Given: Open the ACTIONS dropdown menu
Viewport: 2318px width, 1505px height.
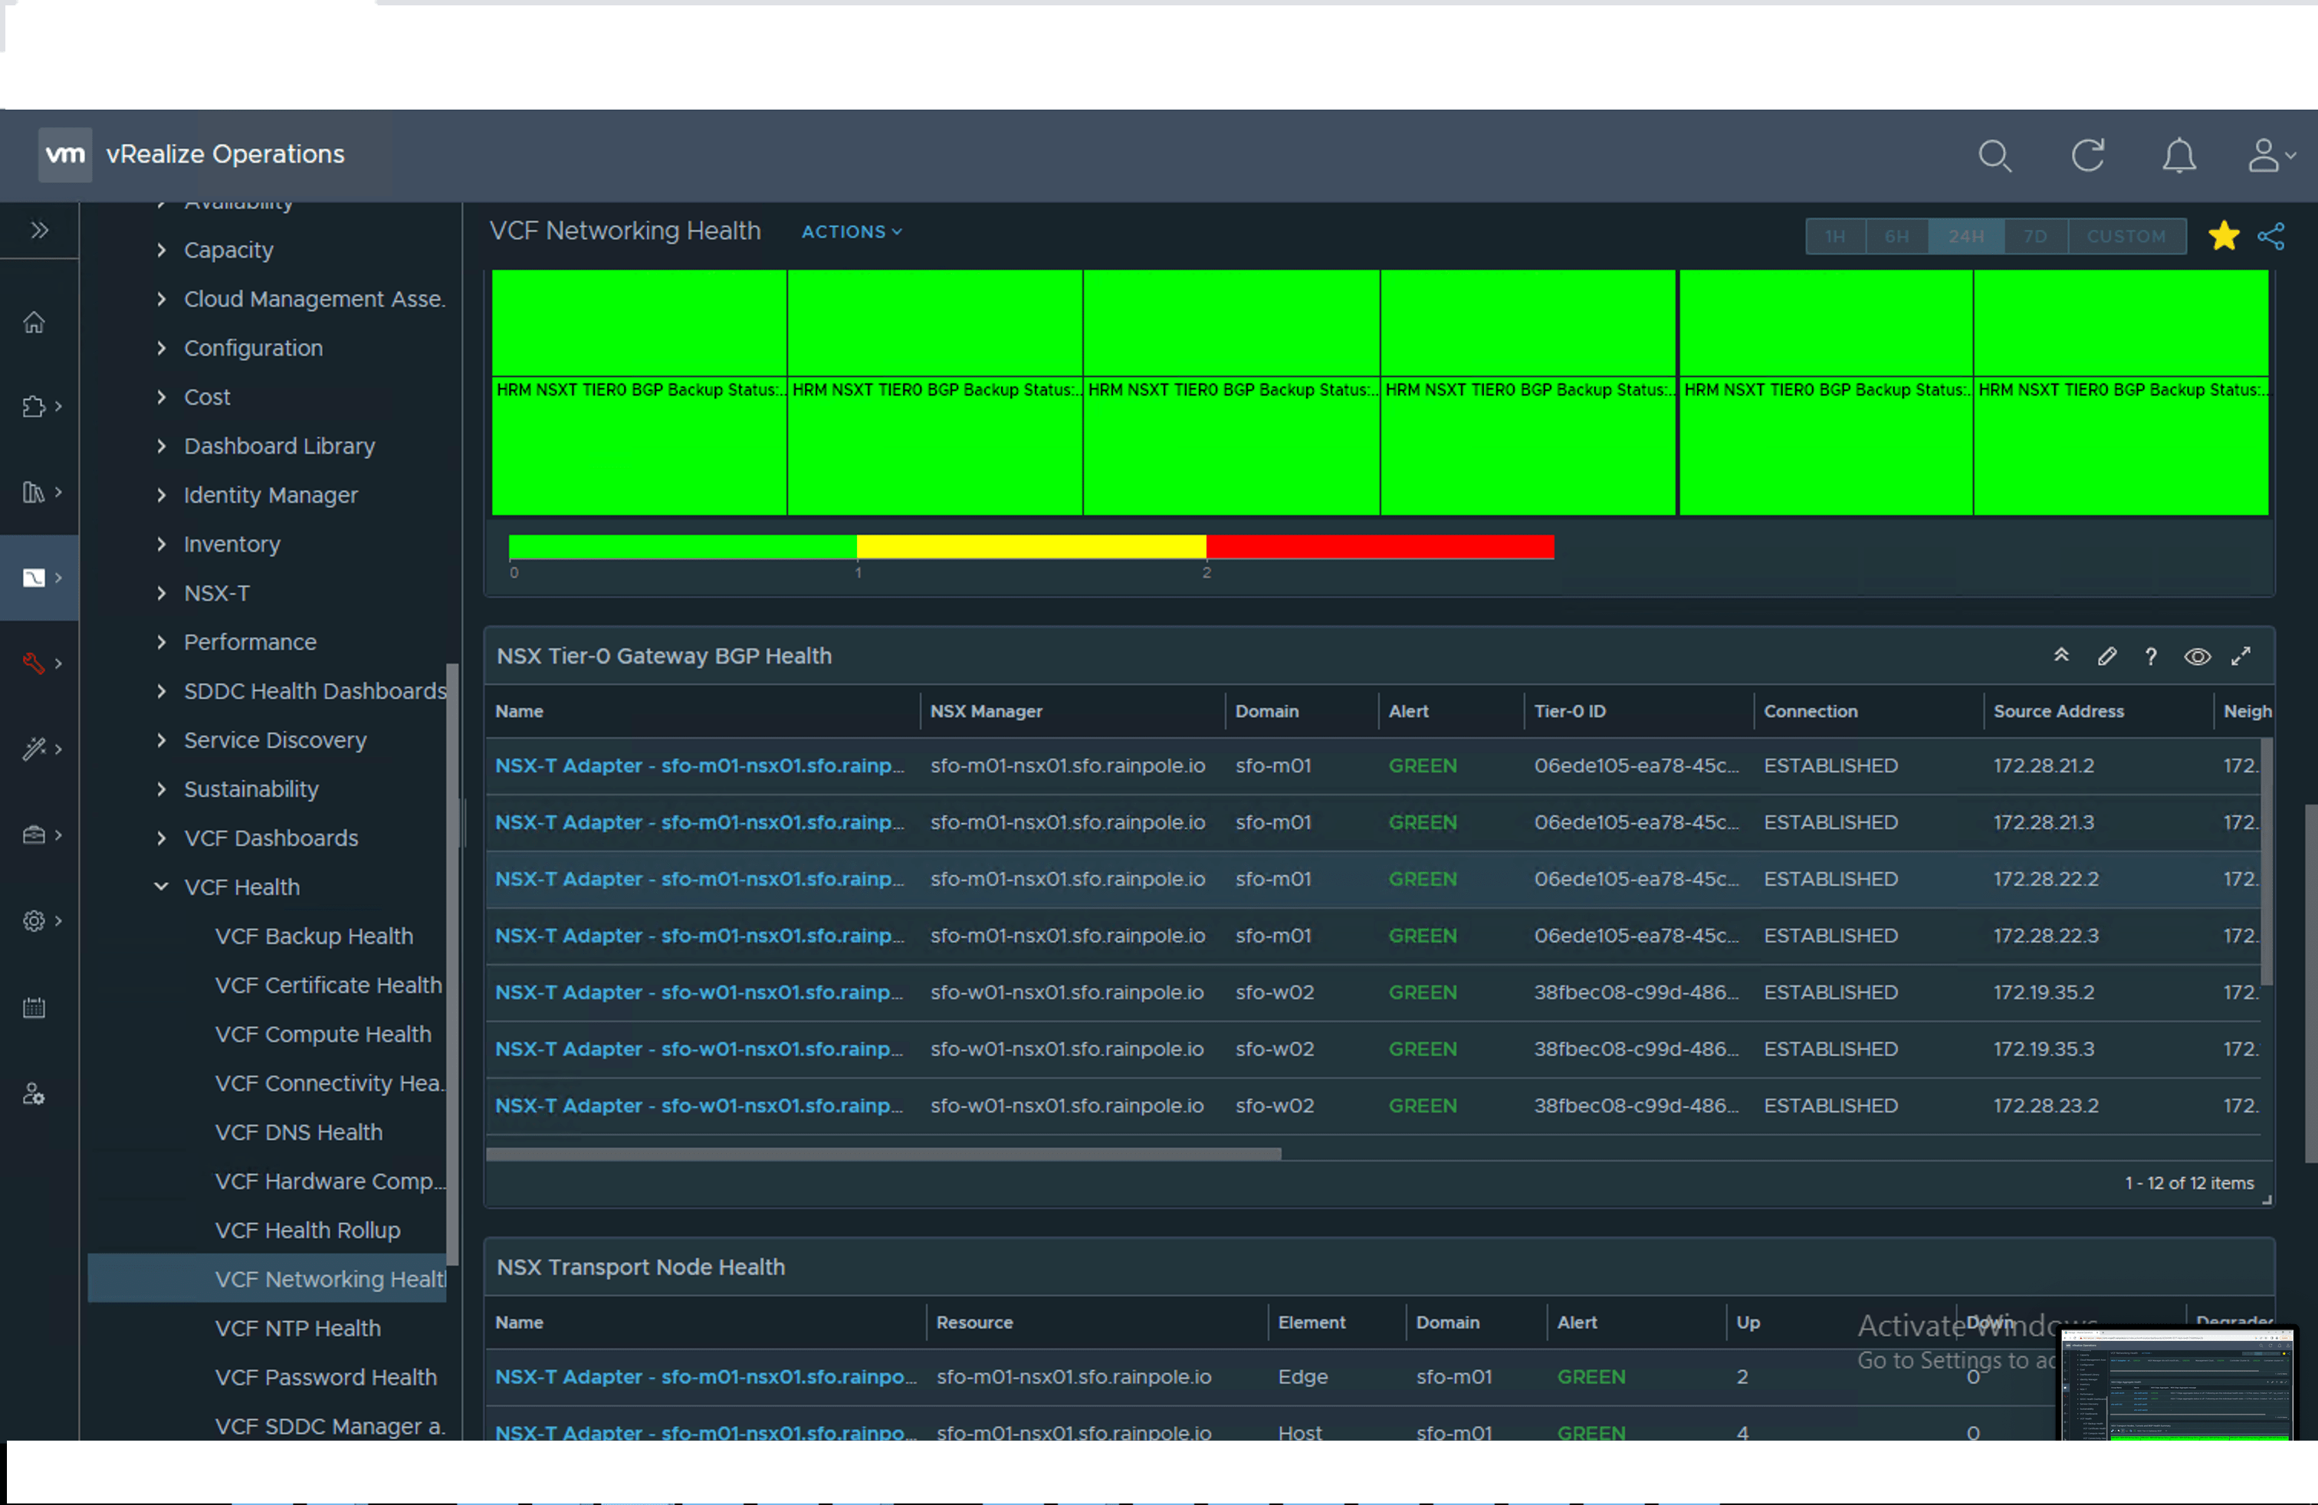Looking at the screenshot, I should (x=851, y=231).
